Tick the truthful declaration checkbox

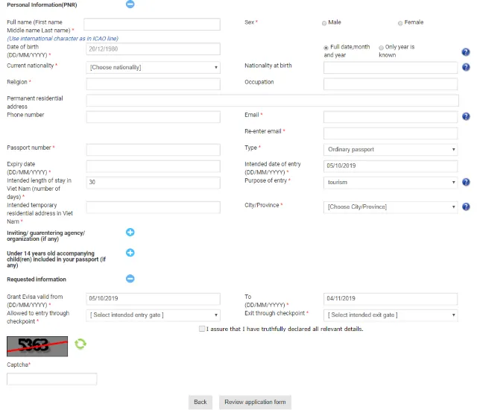point(202,329)
